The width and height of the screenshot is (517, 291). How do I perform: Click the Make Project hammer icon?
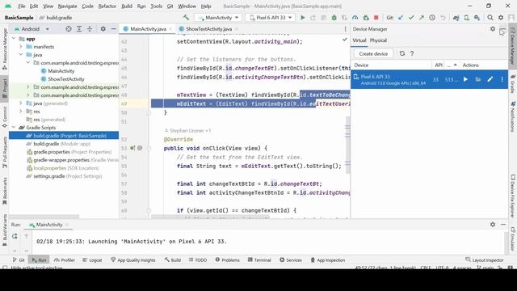pos(186,18)
